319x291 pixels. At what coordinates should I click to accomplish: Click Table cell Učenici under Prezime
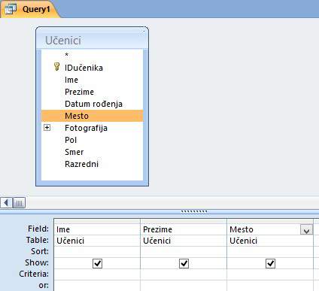click(184, 241)
